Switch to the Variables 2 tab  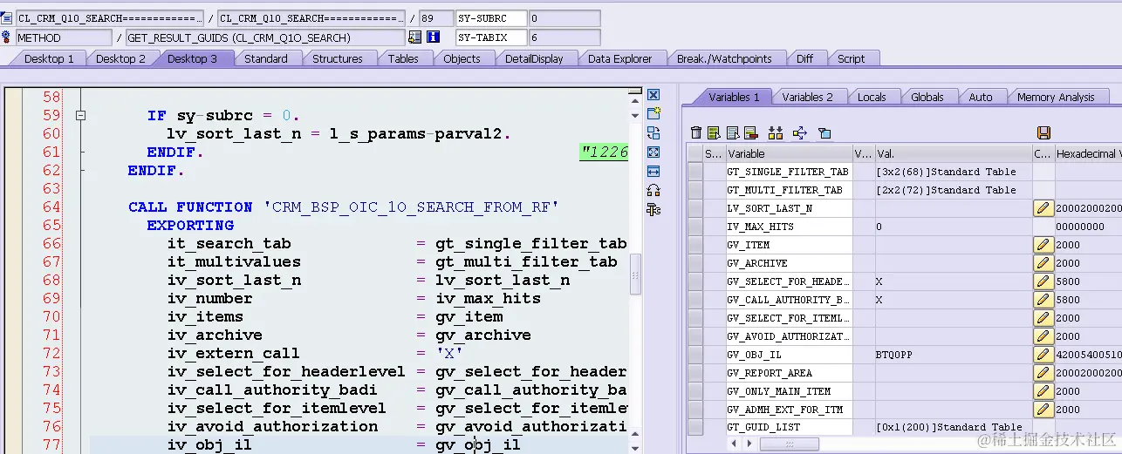[807, 97]
